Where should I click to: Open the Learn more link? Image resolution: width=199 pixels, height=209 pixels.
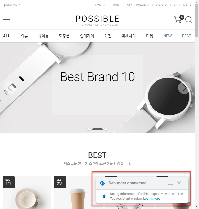[152, 199]
